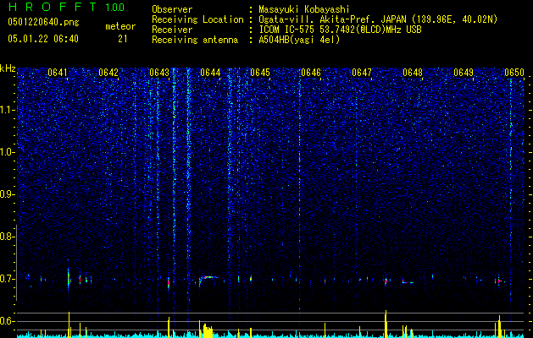The height and width of the screenshot is (338, 533).
Task: Click the 0648 time marker
Action: (x=413, y=73)
